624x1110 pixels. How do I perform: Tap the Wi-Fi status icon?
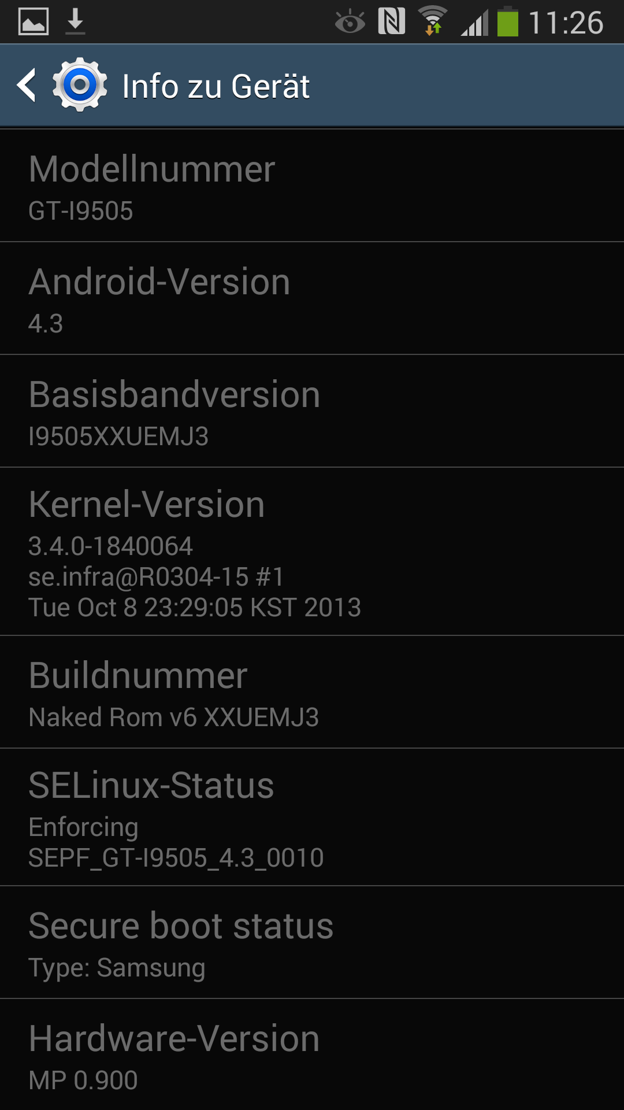coord(433,21)
